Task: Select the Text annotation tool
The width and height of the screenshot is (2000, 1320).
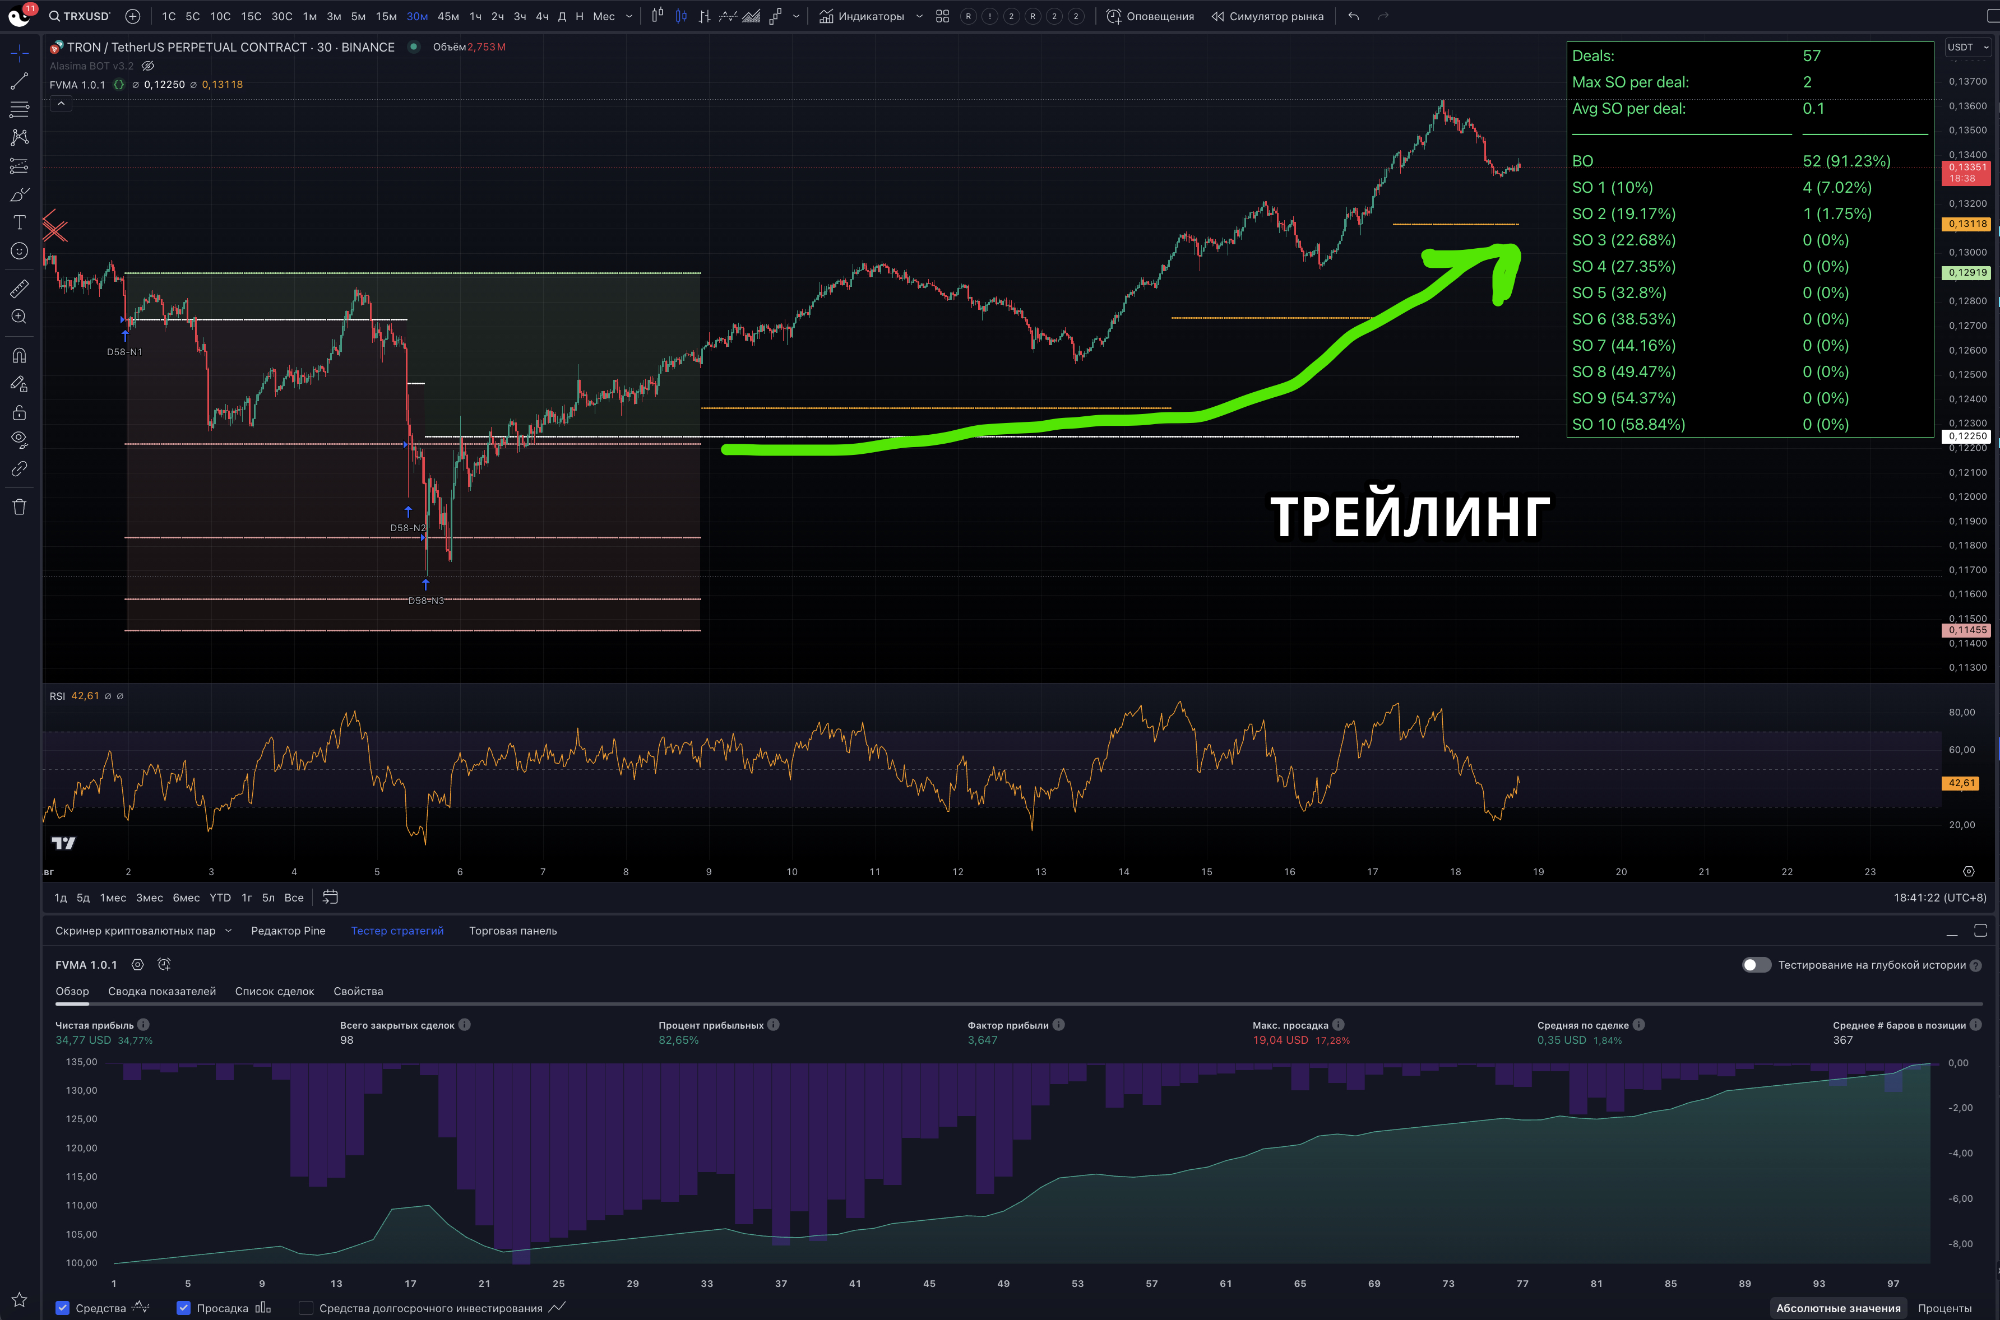Action: [20, 222]
